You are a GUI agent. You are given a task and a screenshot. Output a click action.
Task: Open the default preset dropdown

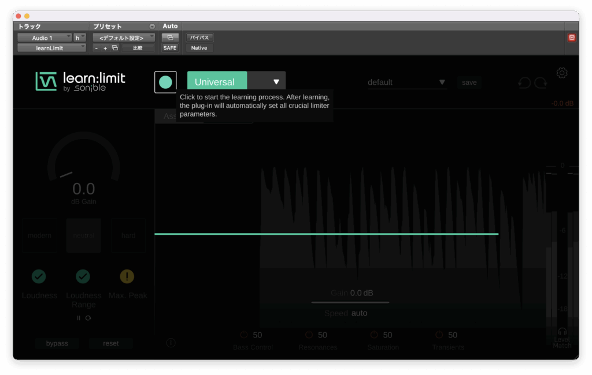pyautogui.click(x=407, y=82)
